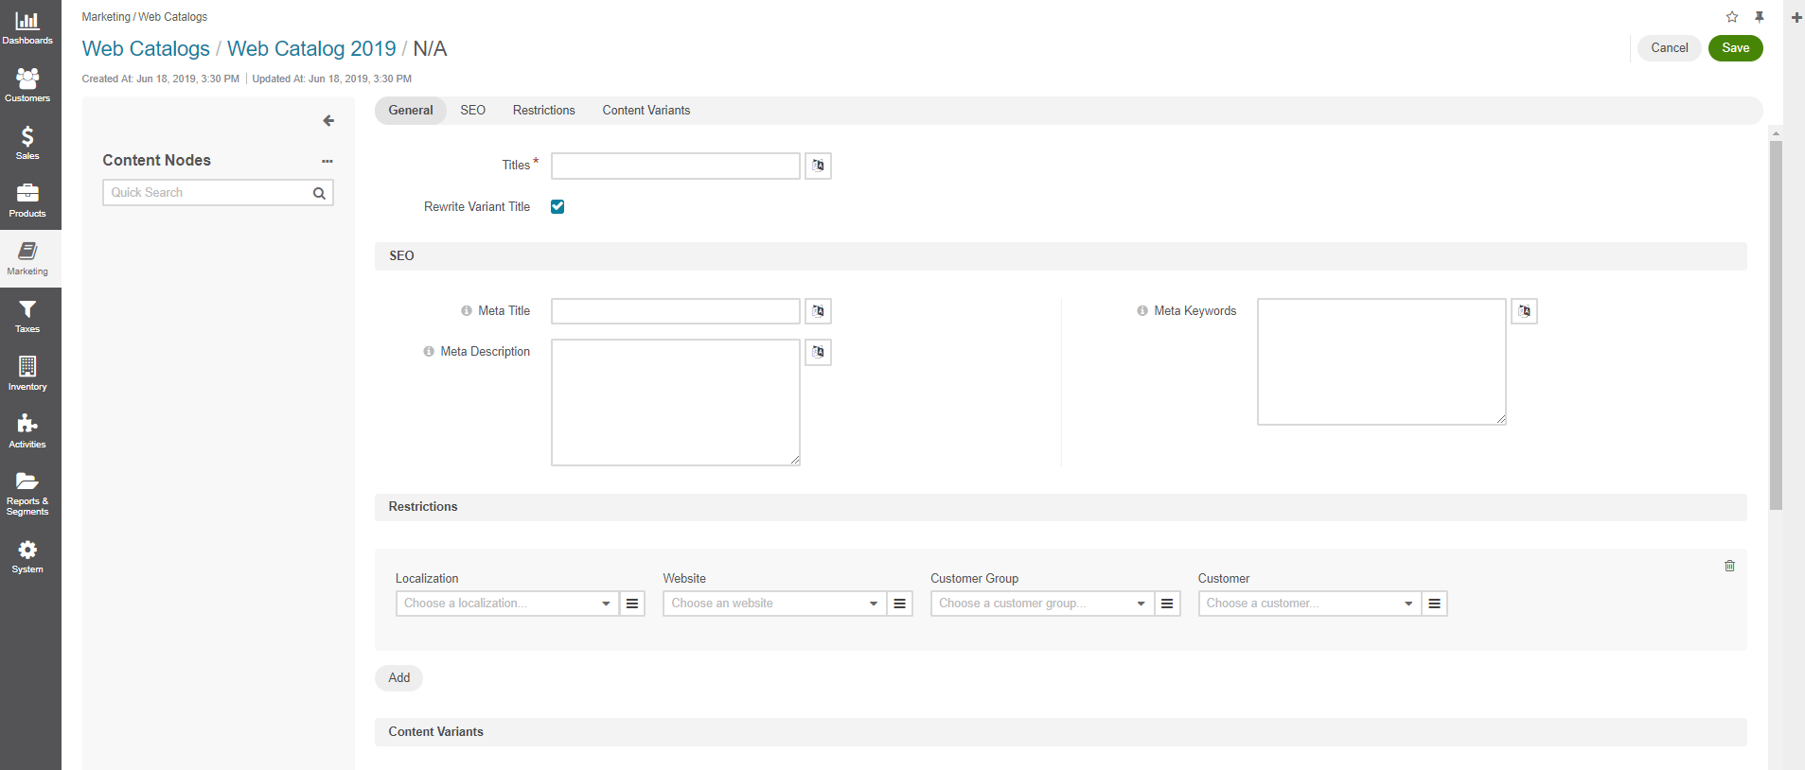Viewport: 1805px width, 770px height.
Task: Open the Taxes sidebar section
Action: click(x=27, y=317)
